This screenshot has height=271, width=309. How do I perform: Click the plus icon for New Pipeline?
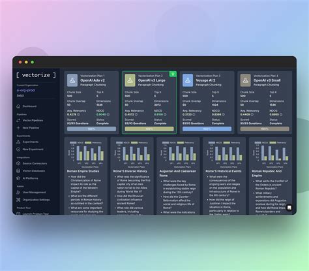[18, 128]
